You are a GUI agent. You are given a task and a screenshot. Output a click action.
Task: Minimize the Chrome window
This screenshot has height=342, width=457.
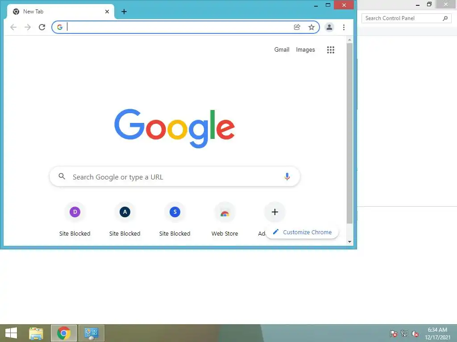pos(316,5)
